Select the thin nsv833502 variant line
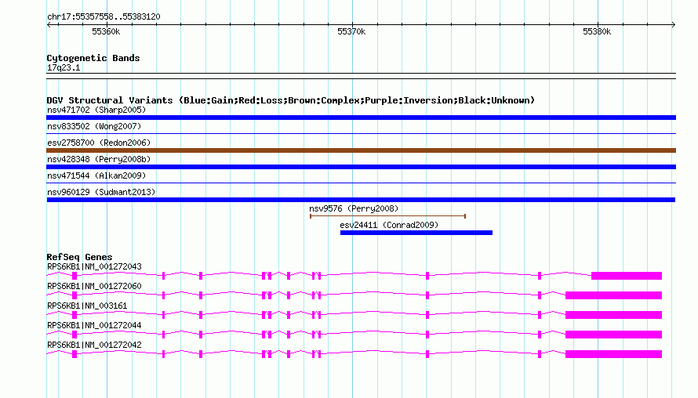 coord(361,133)
